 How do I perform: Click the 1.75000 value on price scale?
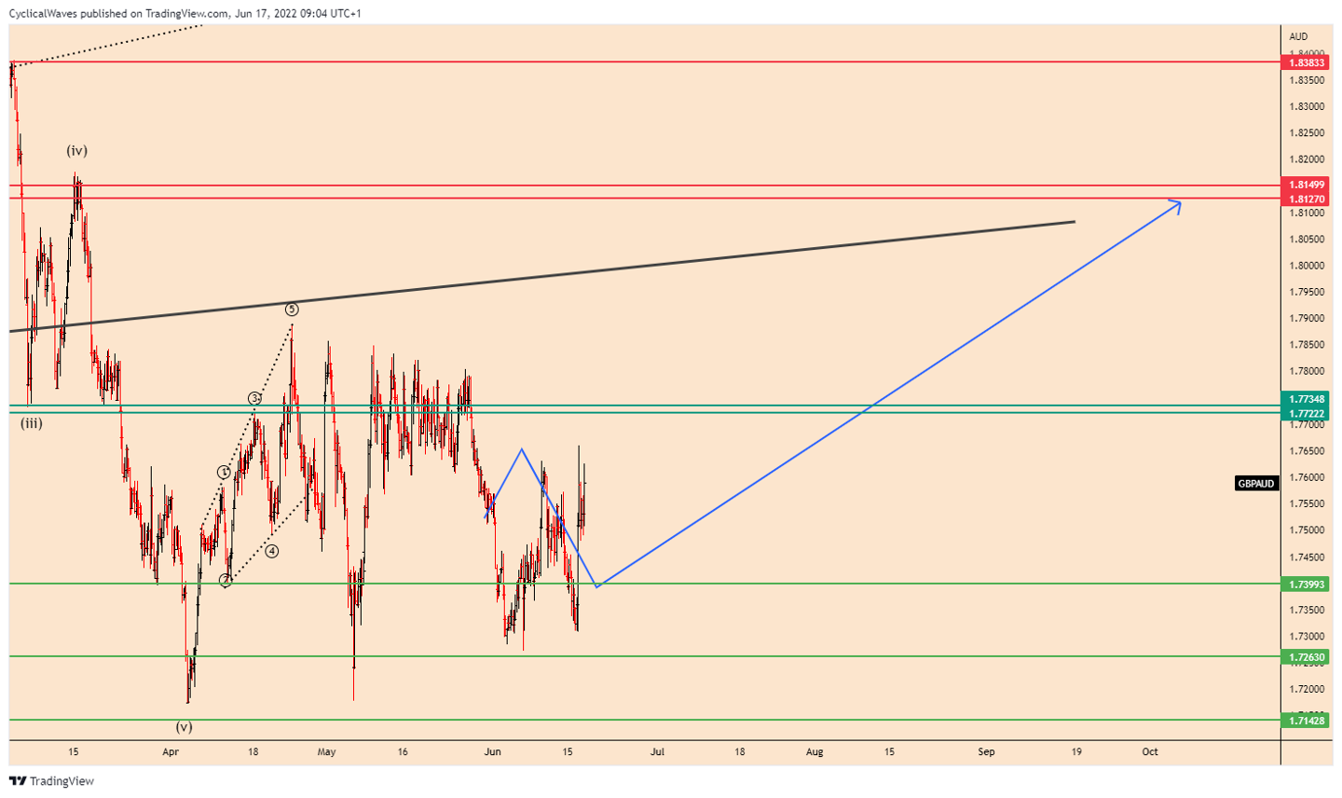1307,530
